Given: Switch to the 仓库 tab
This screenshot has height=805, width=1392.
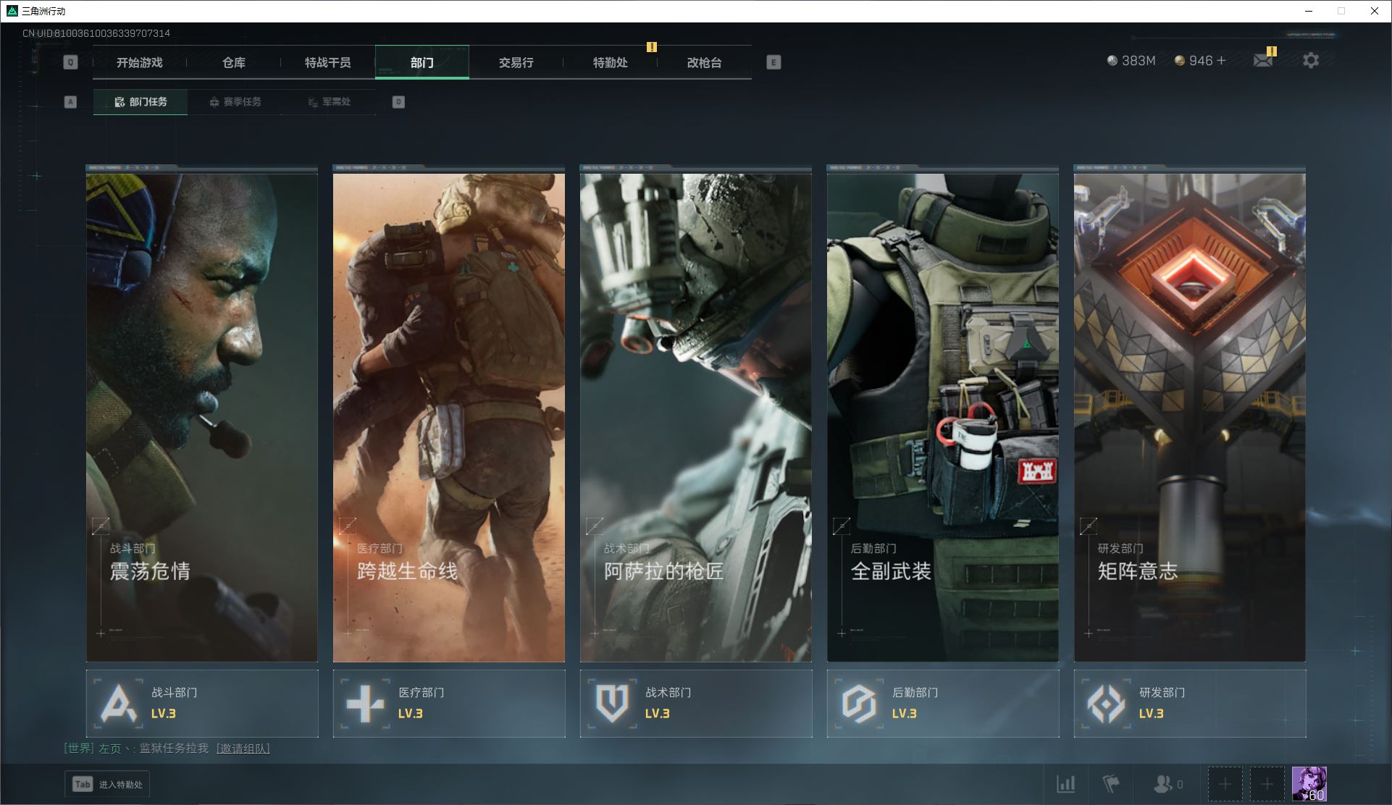Looking at the screenshot, I should 233,62.
